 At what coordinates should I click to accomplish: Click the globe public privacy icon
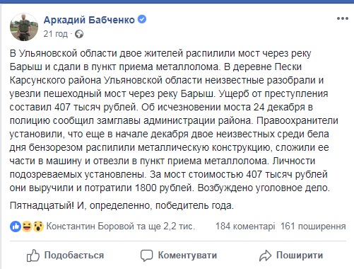pyautogui.click(x=79, y=35)
